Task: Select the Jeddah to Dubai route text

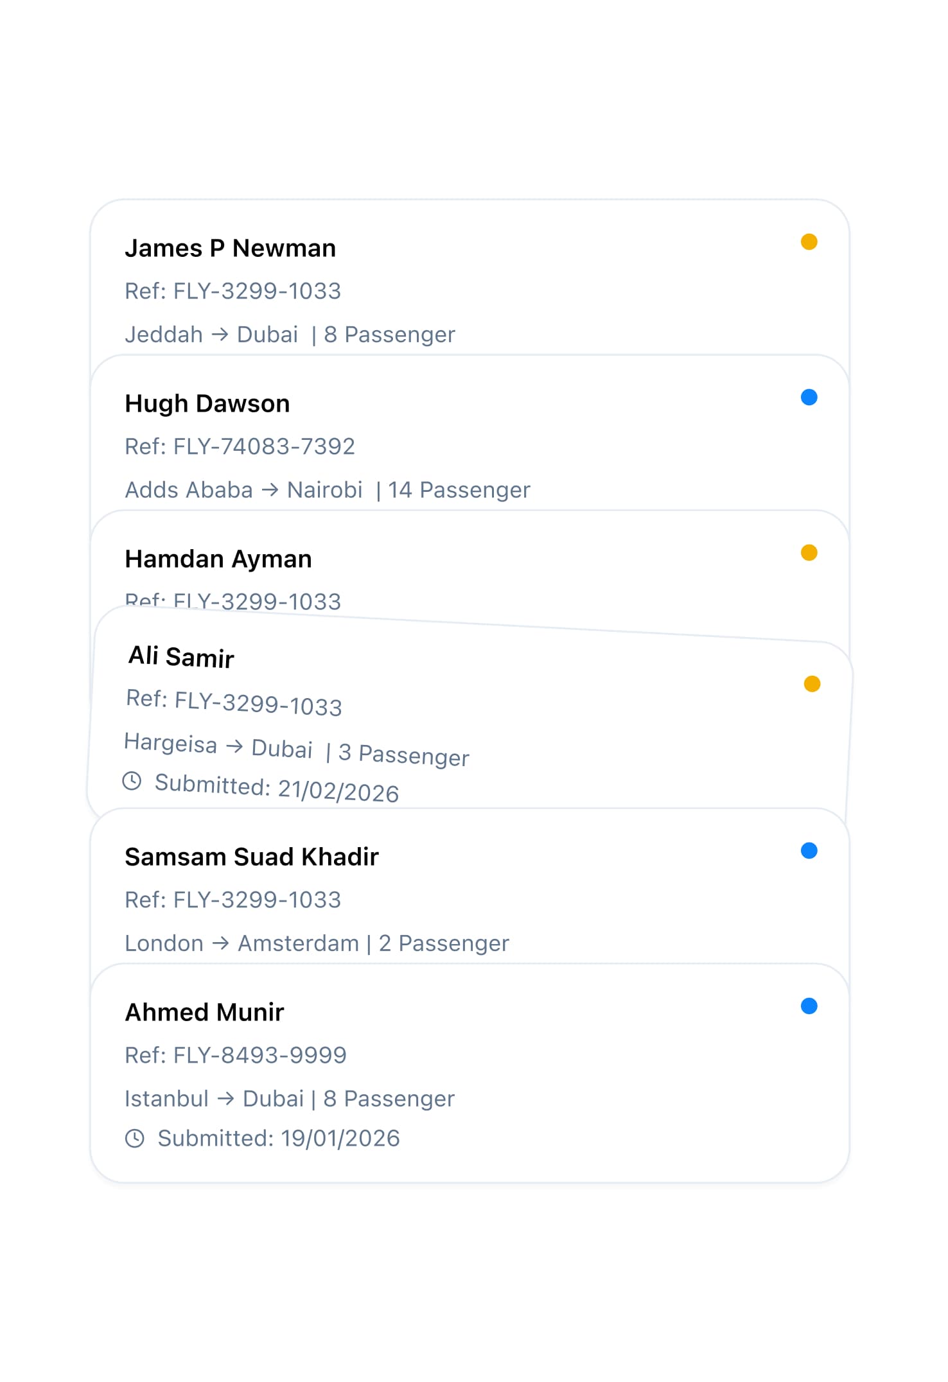Action: pyautogui.click(x=212, y=334)
